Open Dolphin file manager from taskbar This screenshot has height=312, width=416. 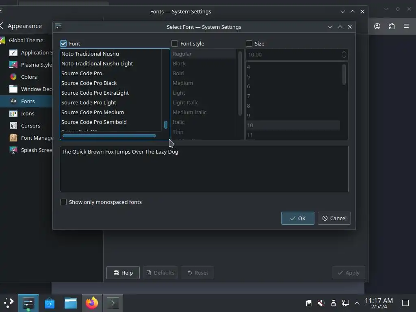pyautogui.click(x=71, y=303)
